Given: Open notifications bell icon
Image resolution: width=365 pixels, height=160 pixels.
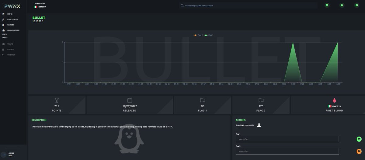Looking at the screenshot, I should [x=342, y=5].
